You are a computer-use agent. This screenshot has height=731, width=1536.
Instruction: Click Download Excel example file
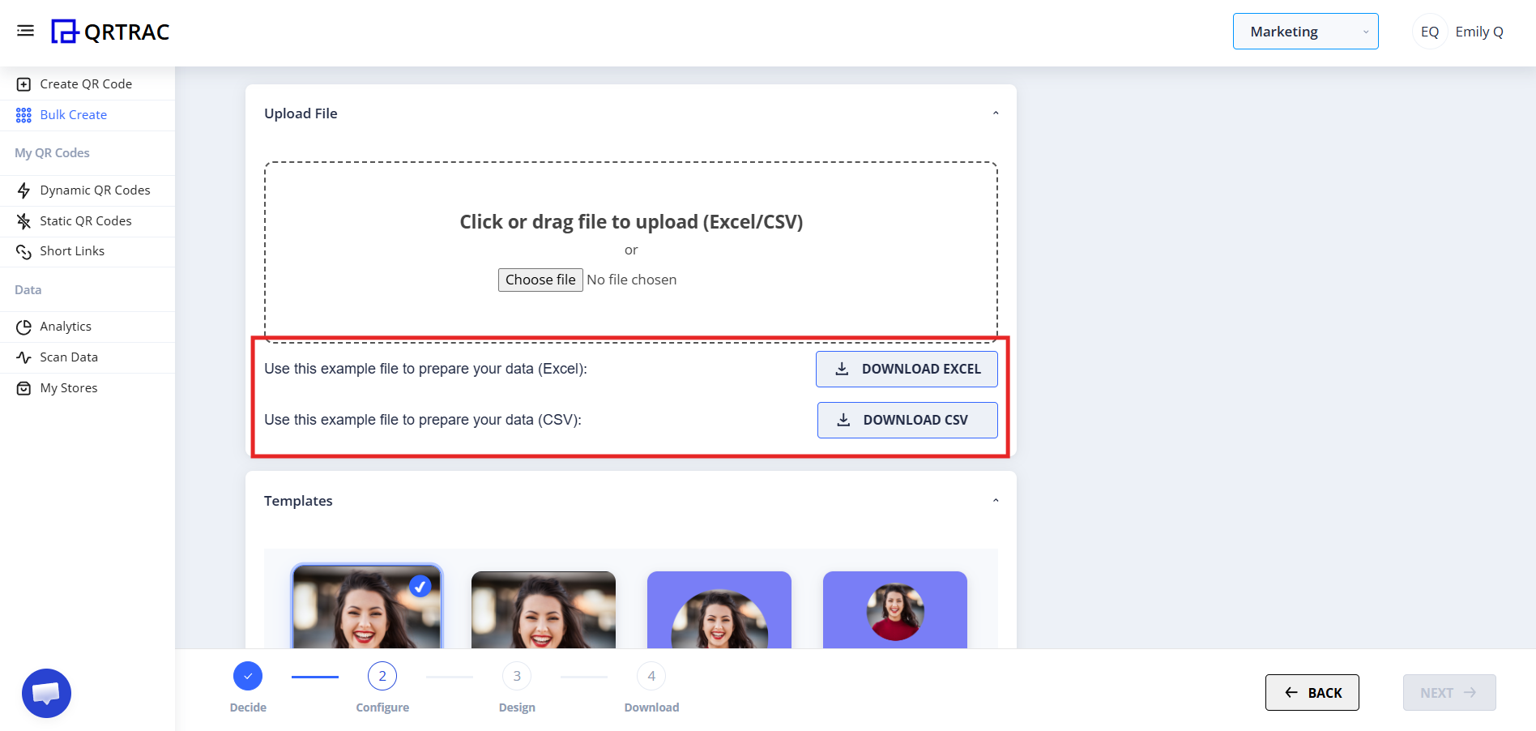coord(907,369)
